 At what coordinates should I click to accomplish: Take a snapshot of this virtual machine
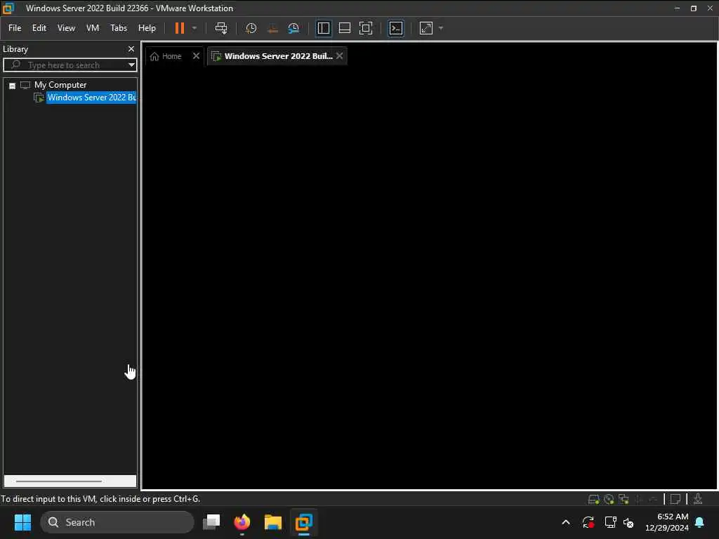(251, 28)
